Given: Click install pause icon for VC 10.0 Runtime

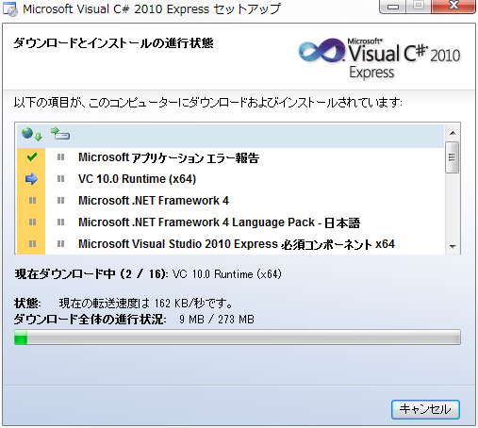Looking at the screenshot, I should click(61, 179).
